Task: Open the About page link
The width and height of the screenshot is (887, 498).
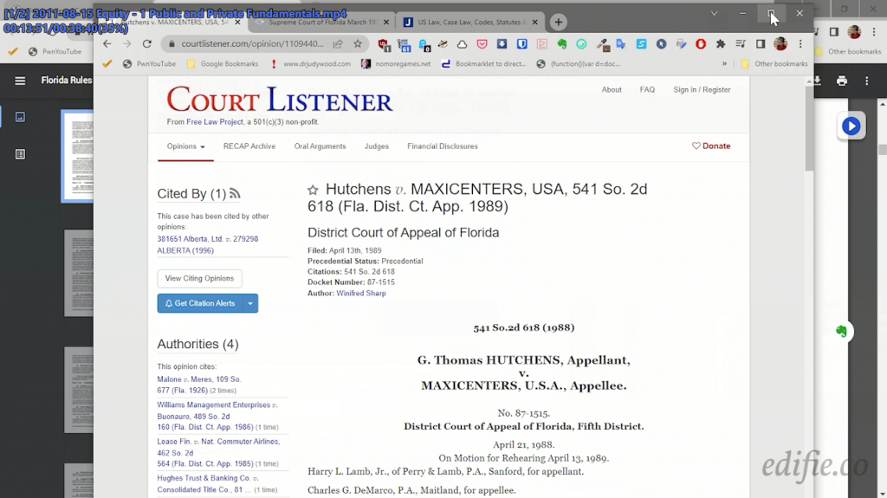Action: [x=612, y=90]
